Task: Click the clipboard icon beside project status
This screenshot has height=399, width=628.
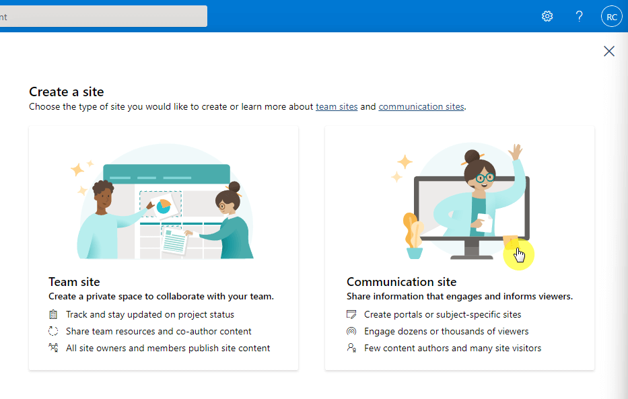Action: [x=53, y=315]
